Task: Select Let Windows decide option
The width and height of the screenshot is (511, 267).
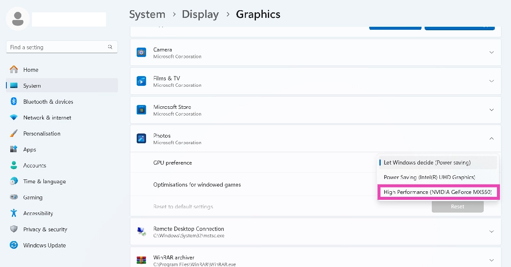Action: point(427,162)
